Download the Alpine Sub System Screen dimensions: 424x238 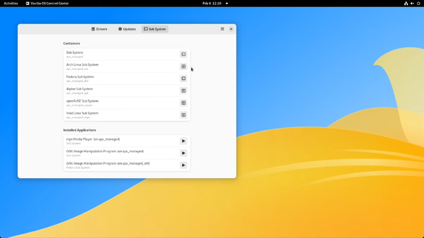[183, 90]
